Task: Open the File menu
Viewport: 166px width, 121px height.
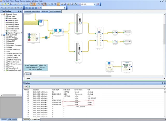Action: pos(4,1)
